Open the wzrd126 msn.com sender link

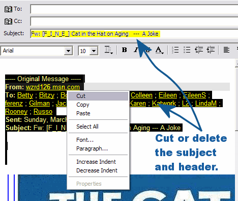pyautogui.click(x=53, y=87)
